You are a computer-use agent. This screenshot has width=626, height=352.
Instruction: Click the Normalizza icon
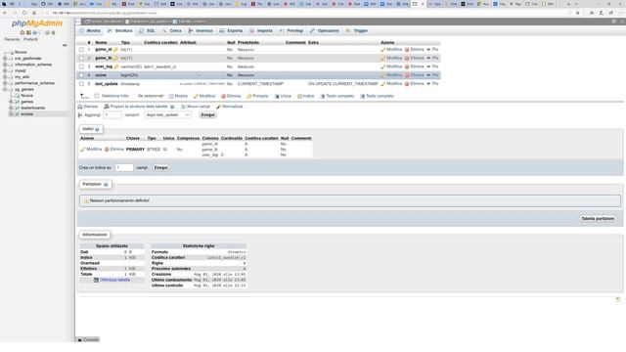point(218,107)
